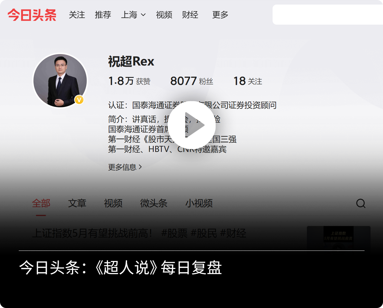
Task: Open the 更多 navigation menu
Action: tap(220, 15)
